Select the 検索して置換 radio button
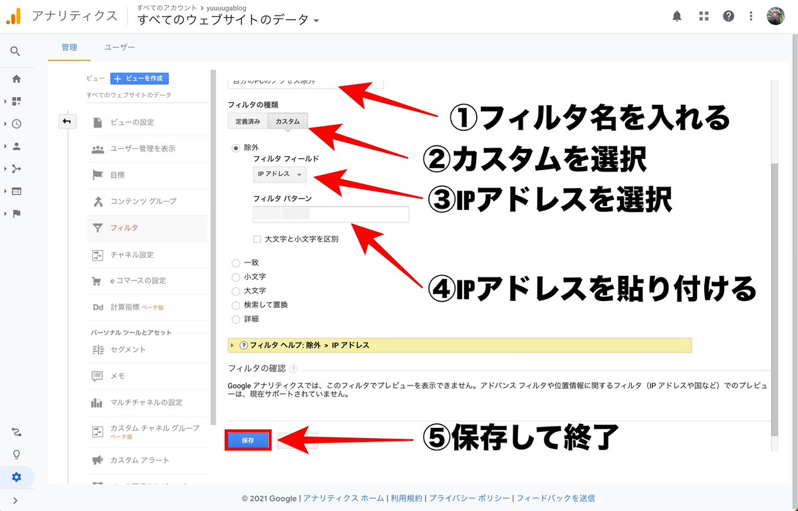Screen dimensions: 798x511 (x=236, y=305)
